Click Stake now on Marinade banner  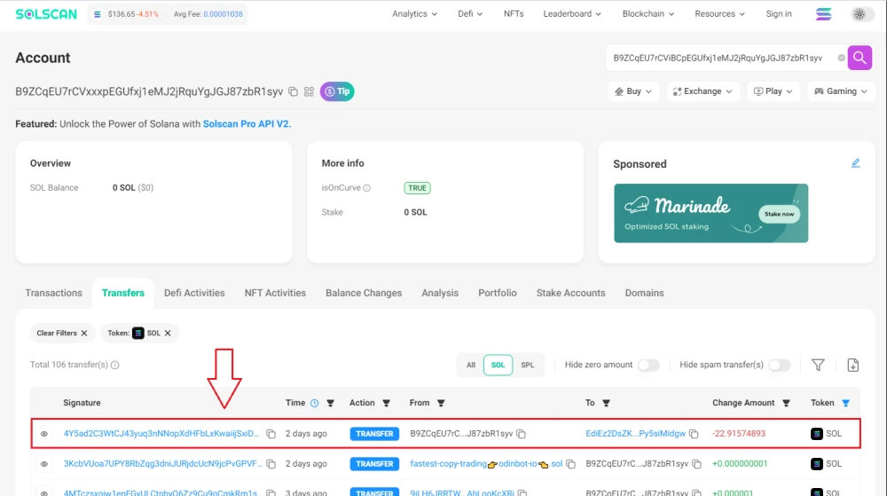(x=779, y=214)
